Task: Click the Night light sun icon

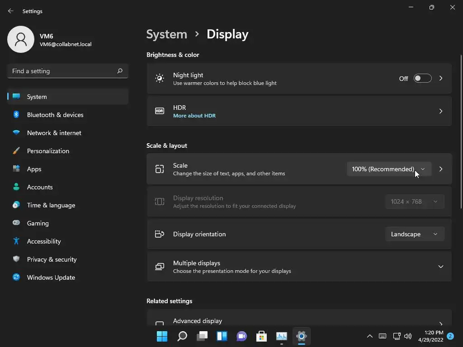Action: (160, 79)
